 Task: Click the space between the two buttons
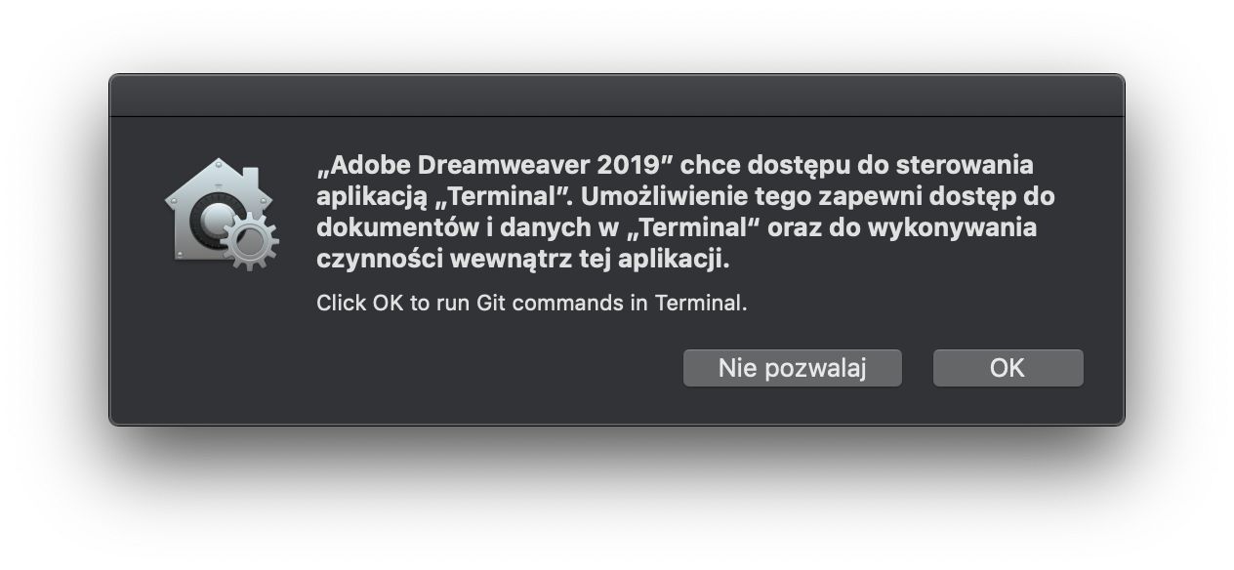pyautogui.click(x=920, y=368)
